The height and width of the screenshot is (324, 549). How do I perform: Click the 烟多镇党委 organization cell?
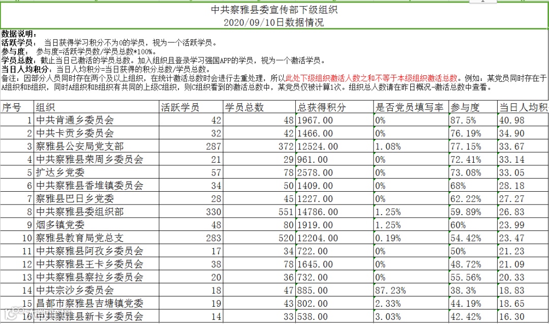(97, 224)
